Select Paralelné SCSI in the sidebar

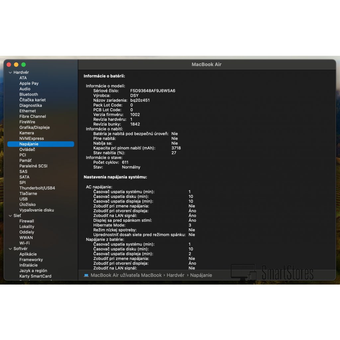(33, 166)
